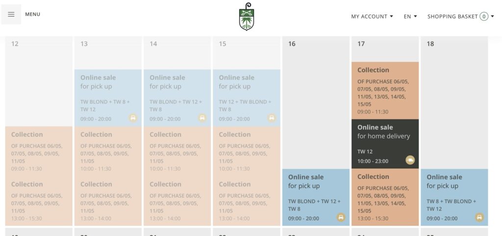Screen dimensions: 502x236
Task: Open the hamburger menu icon
Action: (11, 15)
